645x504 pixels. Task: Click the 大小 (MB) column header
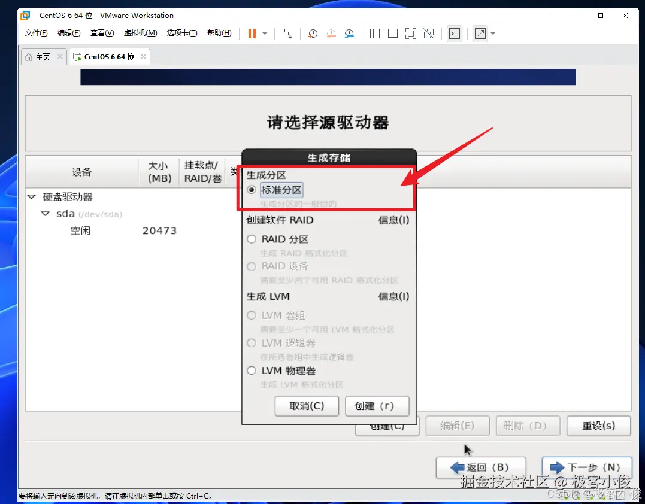tap(159, 172)
